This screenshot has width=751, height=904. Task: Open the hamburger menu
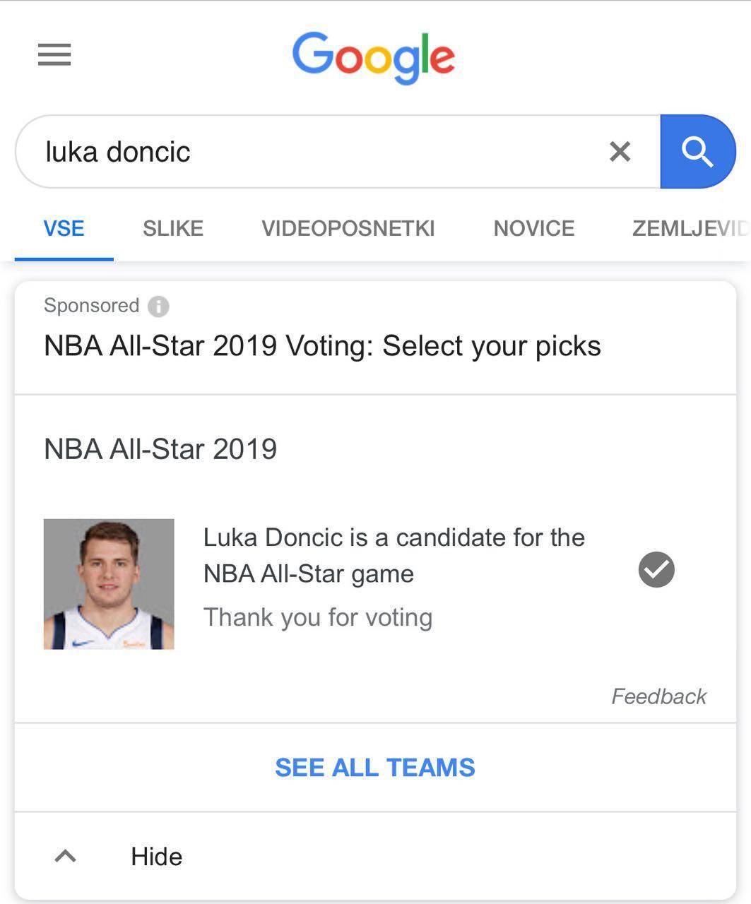pyautogui.click(x=54, y=54)
